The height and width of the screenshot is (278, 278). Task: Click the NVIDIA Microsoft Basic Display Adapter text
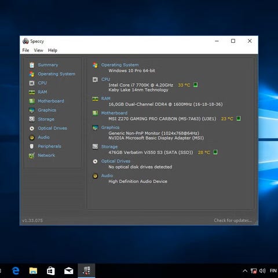tap(156, 138)
